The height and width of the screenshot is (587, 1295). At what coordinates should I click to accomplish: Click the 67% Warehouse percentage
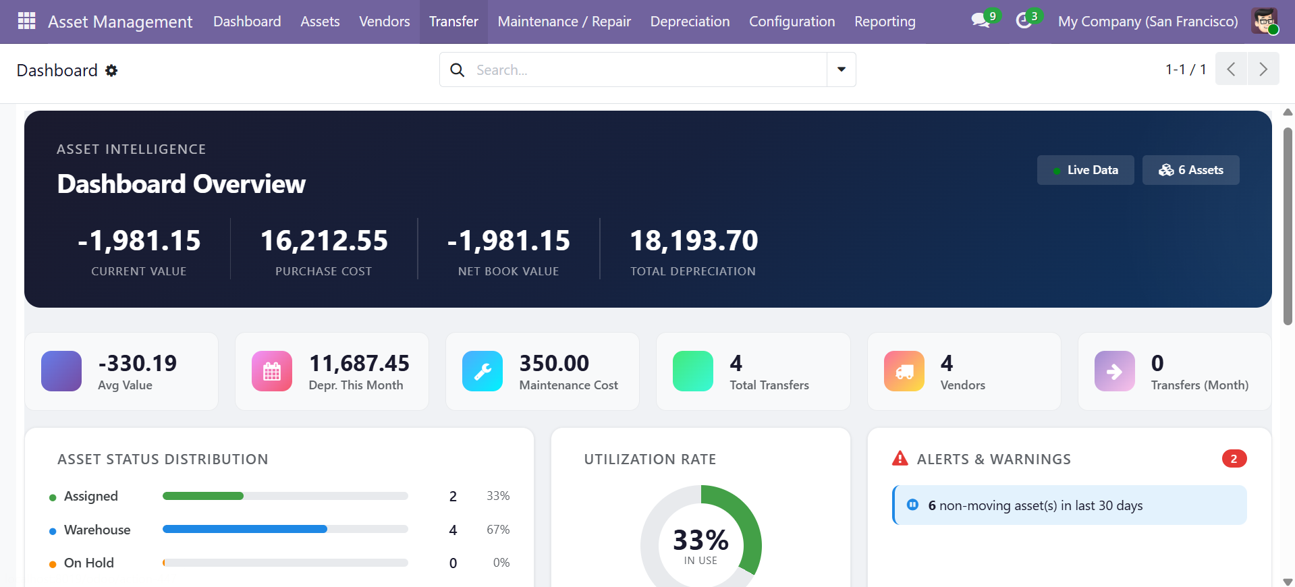pos(498,530)
